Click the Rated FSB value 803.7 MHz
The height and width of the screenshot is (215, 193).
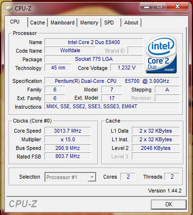[x=68, y=156]
